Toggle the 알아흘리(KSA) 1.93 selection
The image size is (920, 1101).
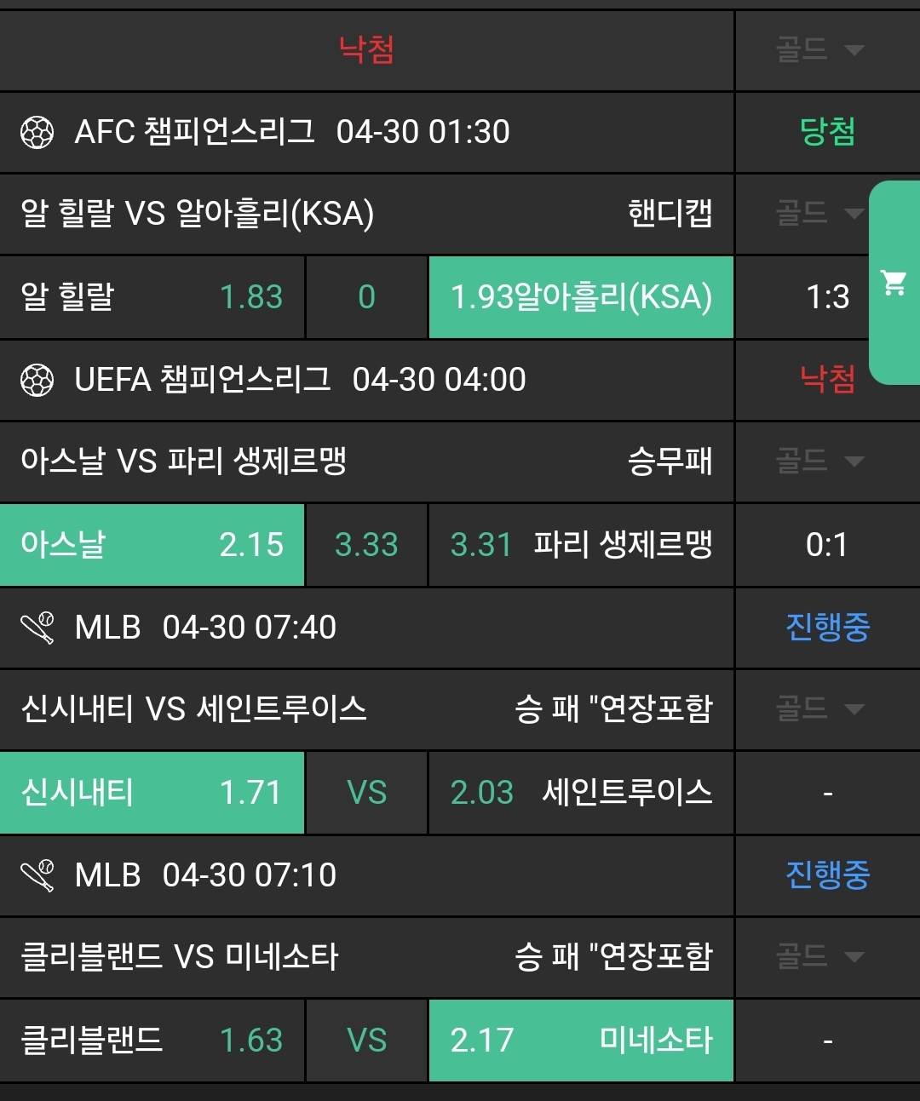tap(581, 297)
